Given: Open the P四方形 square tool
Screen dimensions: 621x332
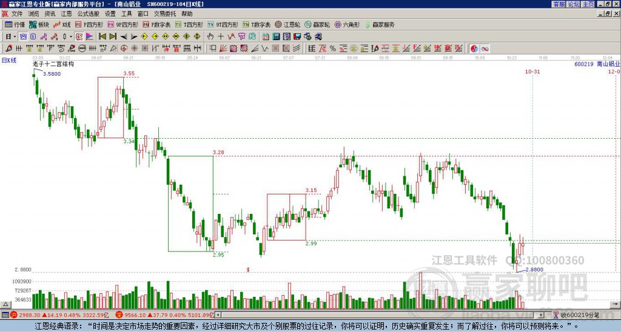Looking at the screenshot, I should click(89, 24).
